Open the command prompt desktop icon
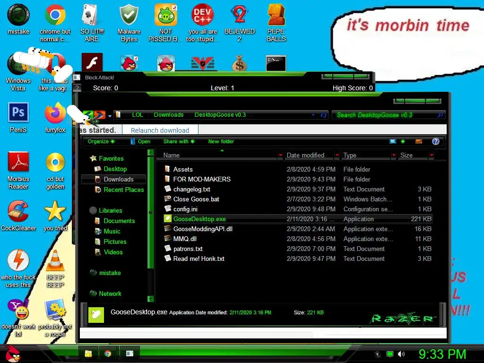The width and height of the screenshot is (484, 363). tap(276, 63)
